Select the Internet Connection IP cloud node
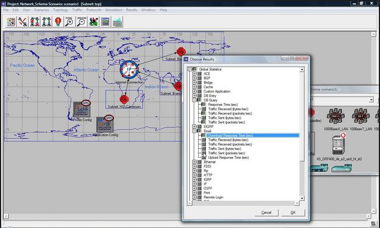 coord(129,70)
